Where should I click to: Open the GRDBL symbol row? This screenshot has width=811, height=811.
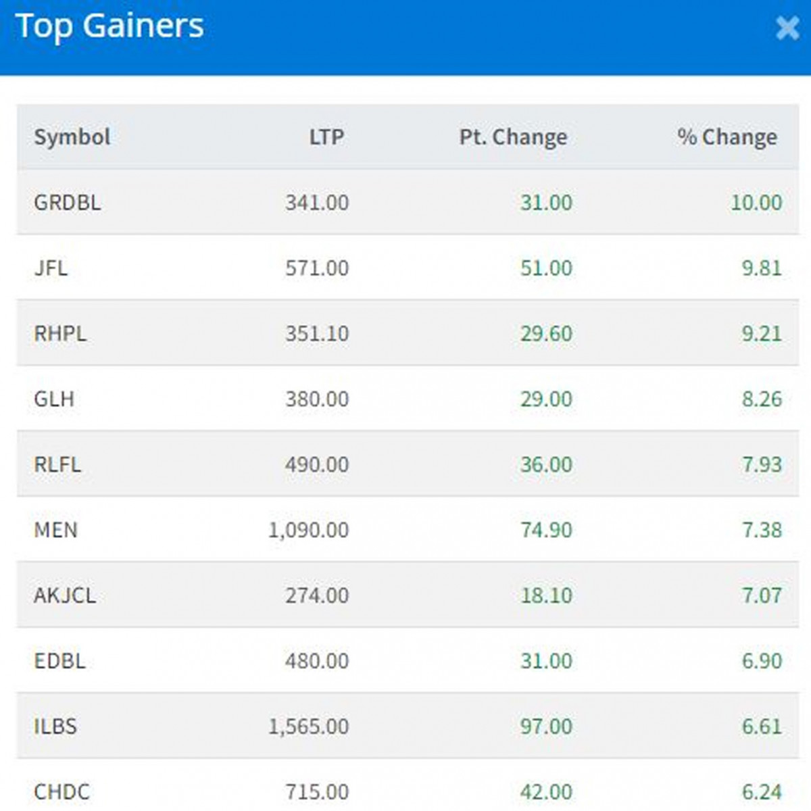click(67, 203)
